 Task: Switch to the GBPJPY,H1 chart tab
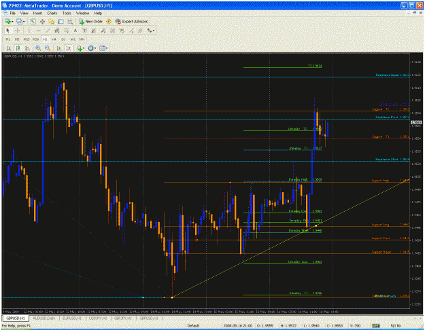point(123,318)
